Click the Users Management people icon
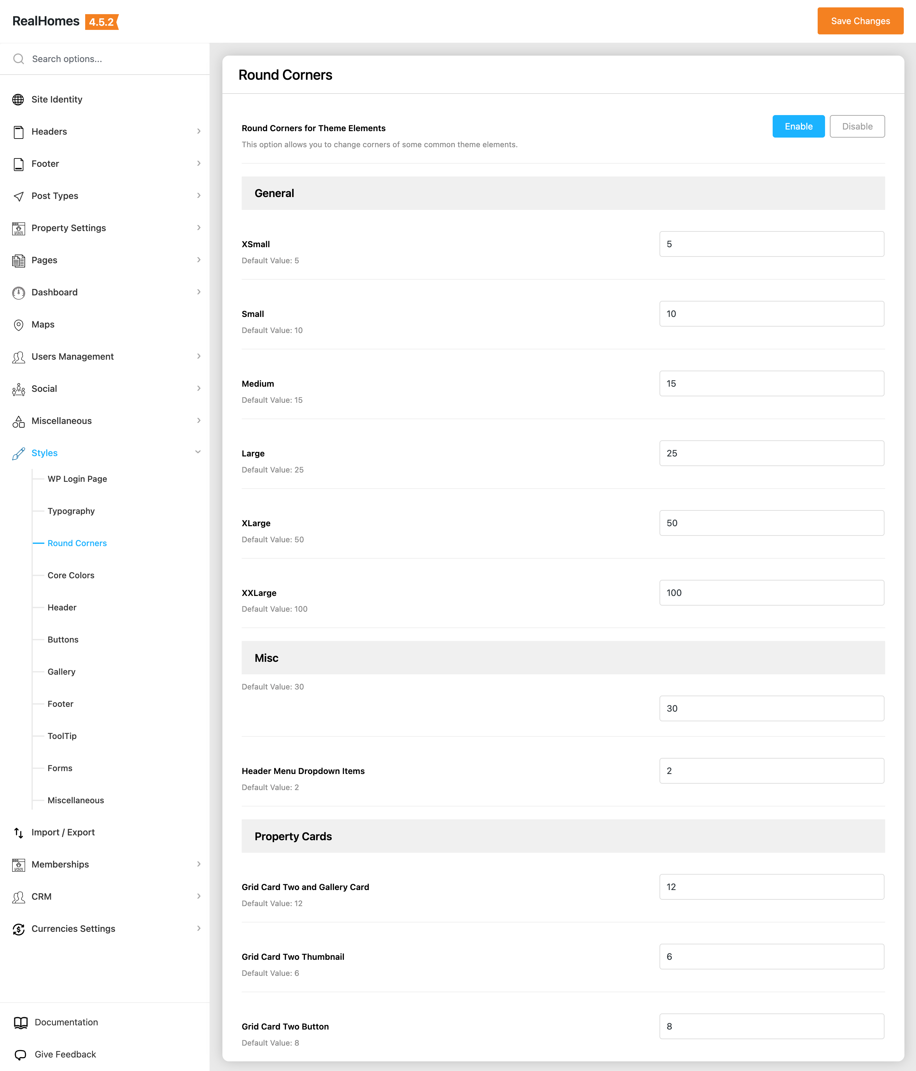Screen dimensions: 916x1071 pyautogui.click(x=19, y=357)
